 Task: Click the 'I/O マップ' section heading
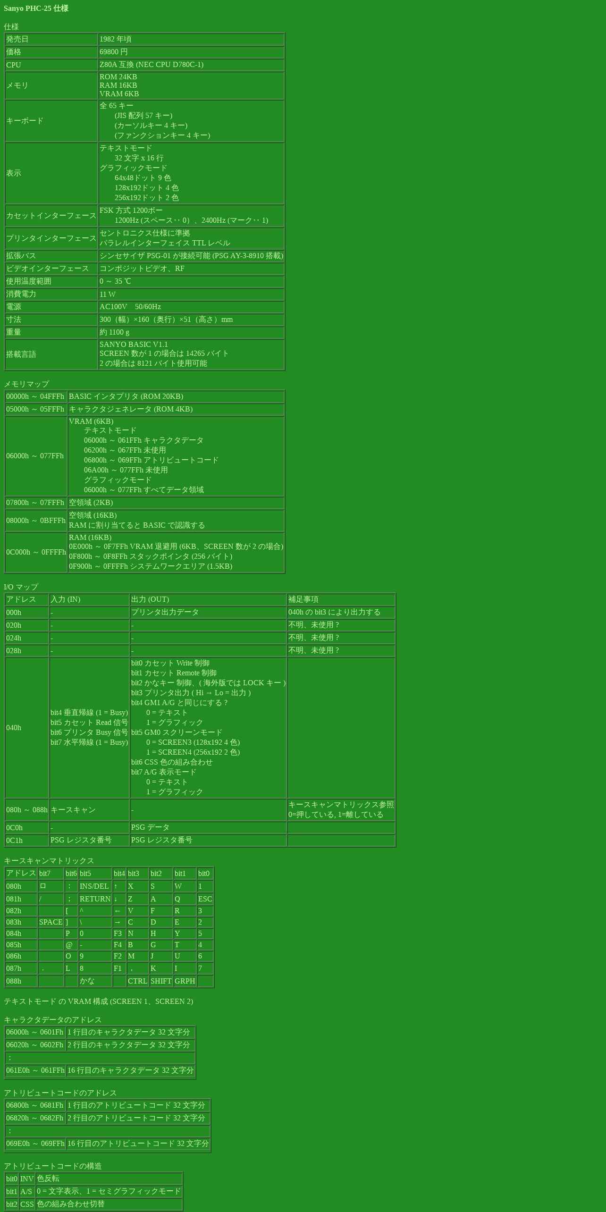pyautogui.click(x=21, y=587)
